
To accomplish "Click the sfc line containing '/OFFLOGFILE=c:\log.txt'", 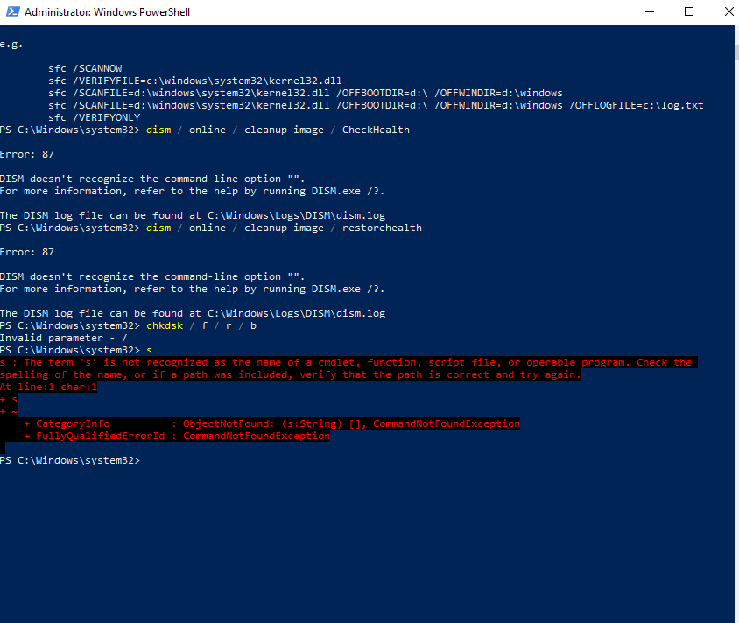I will (376, 105).
